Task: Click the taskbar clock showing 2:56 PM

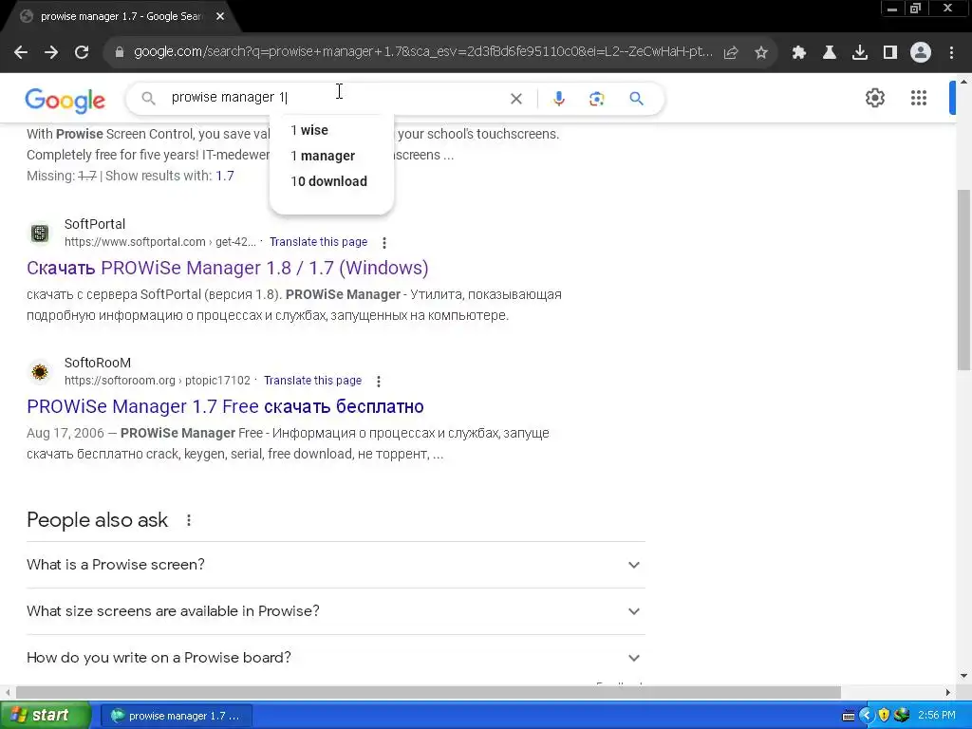Action: click(x=937, y=716)
